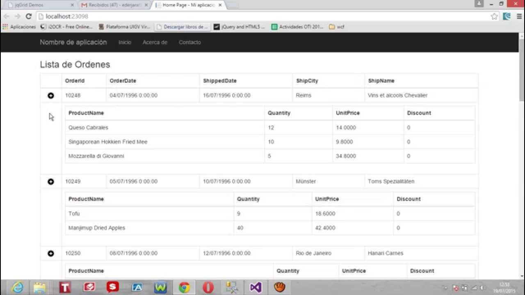Click Nombre de aplicación brand link
Viewport: 525px width, 295px height.
point(73,42)
